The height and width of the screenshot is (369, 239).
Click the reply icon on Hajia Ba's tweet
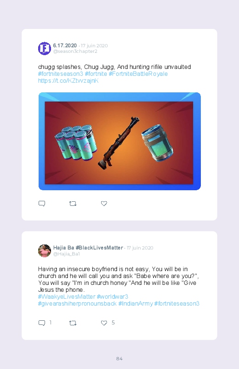(42, 323)
